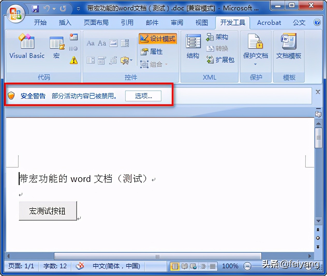327x276 pixels.
Task: Click the security shield icon
Action: [11, 96]
